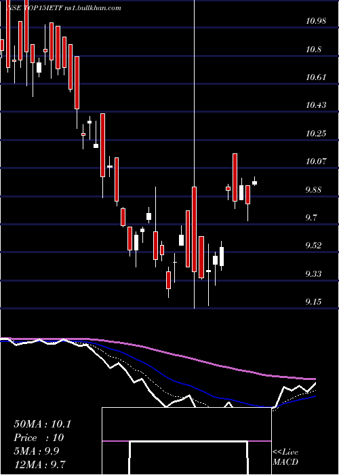Click the 10.98 price axis label
This screenshot has height=475, width=339.
point(316,21)
